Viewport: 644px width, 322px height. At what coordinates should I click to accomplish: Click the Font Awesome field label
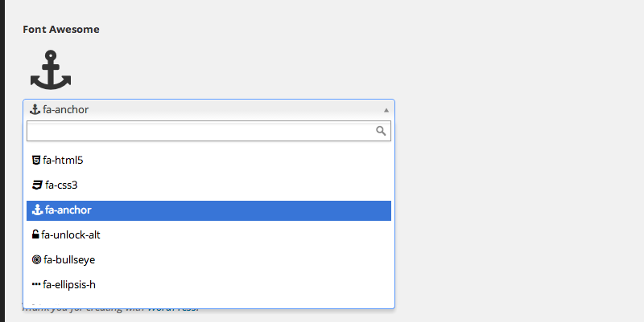coord(61,30)
